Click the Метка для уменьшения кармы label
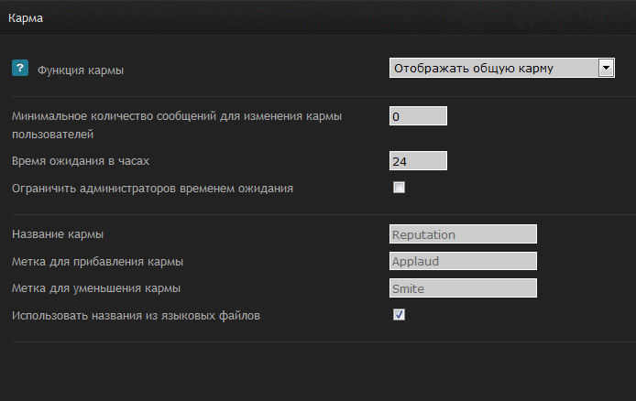Screen dimensions: 636x401 pos(96,288)
